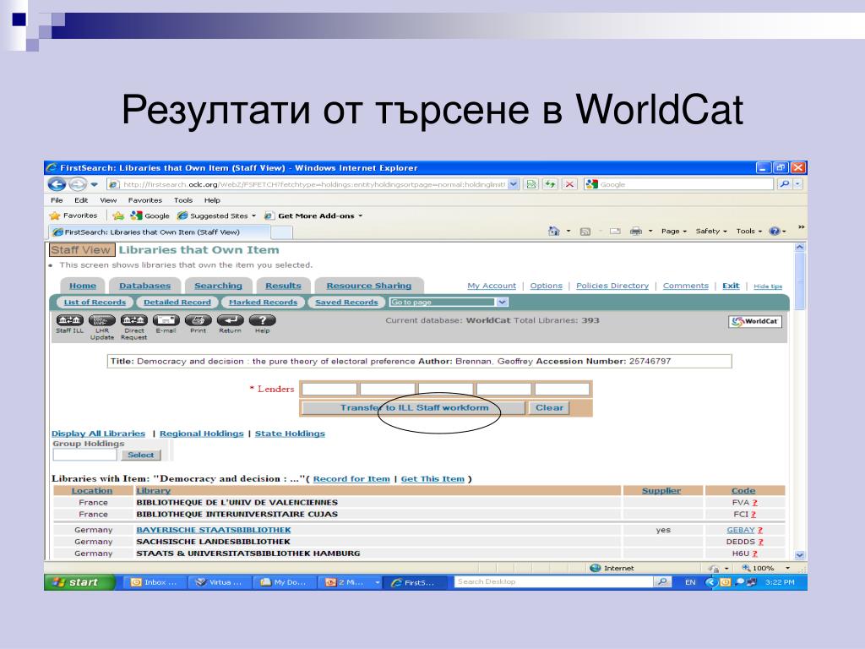Click the red question mark beside H6U
The image size is (865, 649).
pyautogui.click(x=754, y=554)
